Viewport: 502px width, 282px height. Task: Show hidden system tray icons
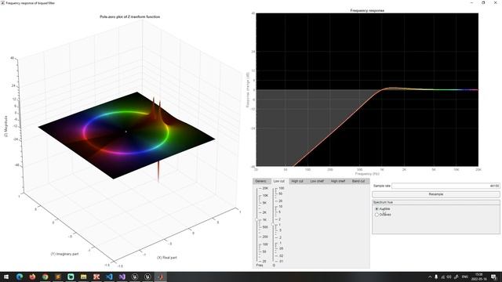tap(430, 277)
